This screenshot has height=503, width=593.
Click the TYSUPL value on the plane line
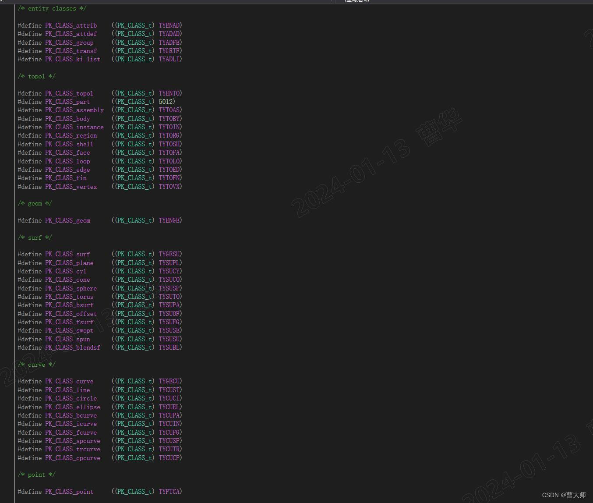pos(169,263)
